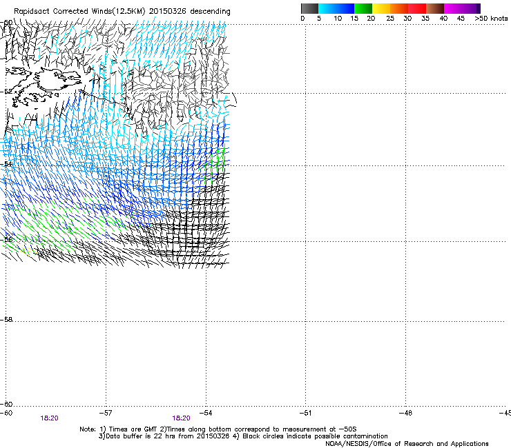Click the -54 longitude axis label
Image resolution: width=511 pixels, height=448 pixels.
205,413
